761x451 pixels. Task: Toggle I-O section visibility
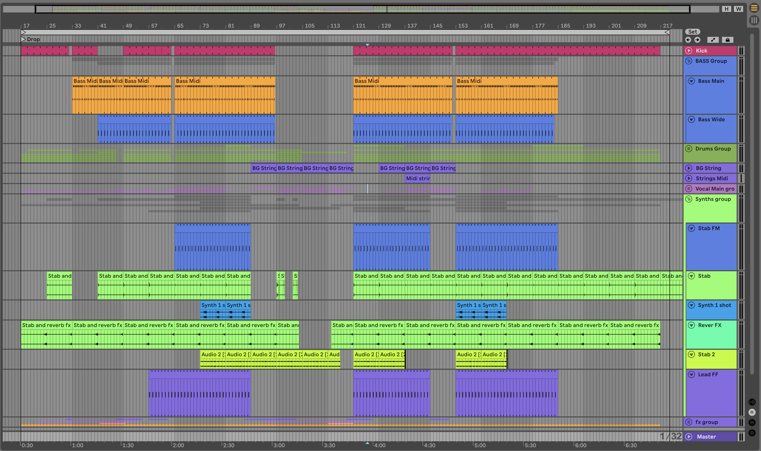coord(752,402)
